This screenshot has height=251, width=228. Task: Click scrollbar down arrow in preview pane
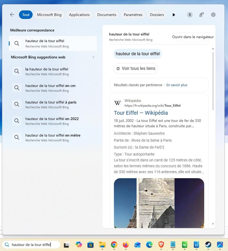(213, 224)
